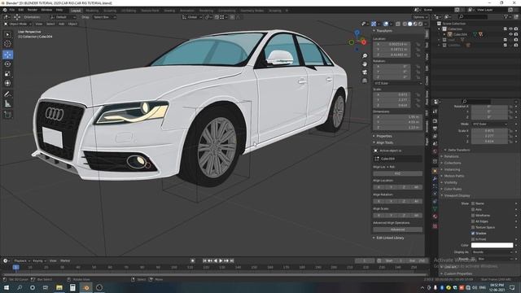Open the Global transform orientation dropdown

tap(192, 17)
